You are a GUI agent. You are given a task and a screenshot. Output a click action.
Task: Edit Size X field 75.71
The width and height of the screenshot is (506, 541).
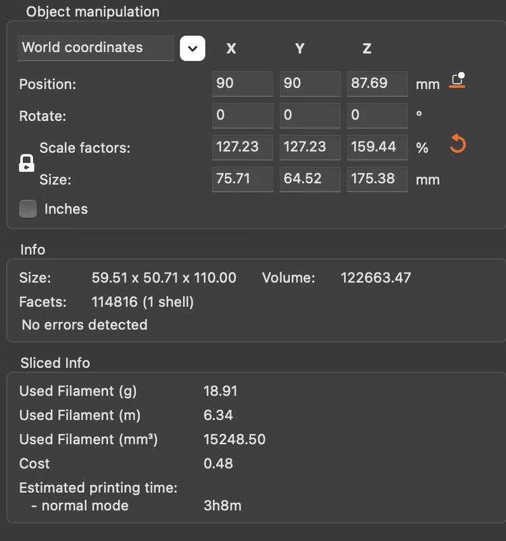pos(243,179)
